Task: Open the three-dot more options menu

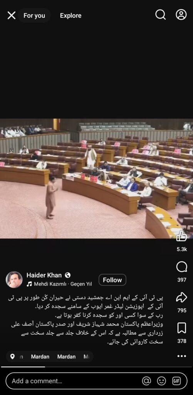Action: click(x=182, y=356)
